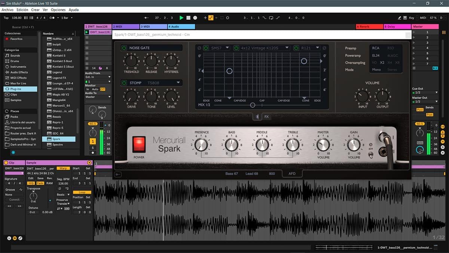This screenshot has width=449, height=253.
Task: Open the Audio To Master dropdown
Action: (x=98, y=97)
